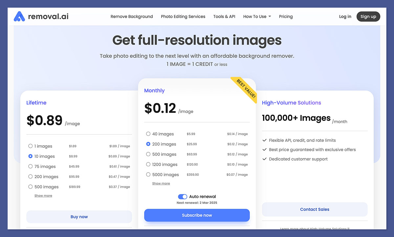Expand Monthly plan options via Show more
Screen dimensions: 394x237
click(x=161, y=183)
